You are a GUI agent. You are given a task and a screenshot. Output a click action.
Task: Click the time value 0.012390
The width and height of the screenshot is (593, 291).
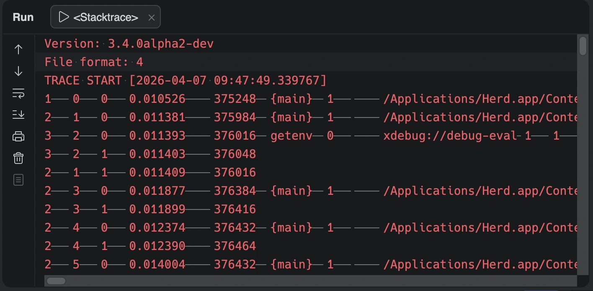pos(157,246)
